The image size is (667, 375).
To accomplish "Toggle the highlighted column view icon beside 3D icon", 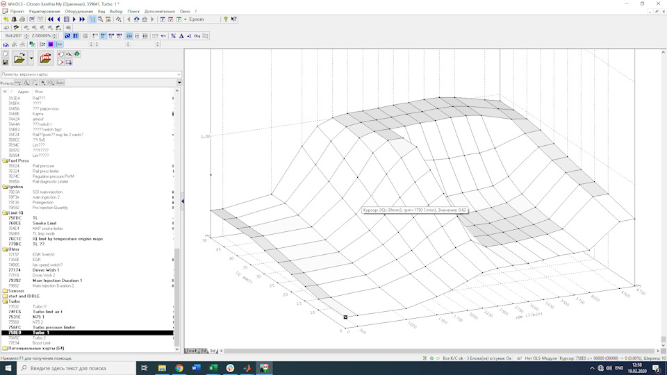I will click(75, 36).
